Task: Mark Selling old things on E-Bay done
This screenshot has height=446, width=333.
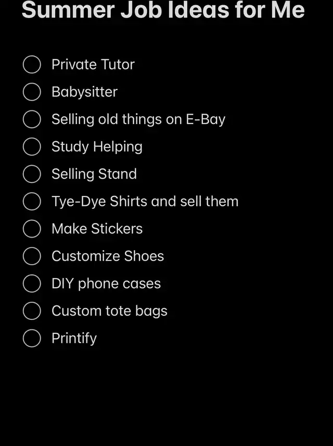Action: click(x=32, y=119)
